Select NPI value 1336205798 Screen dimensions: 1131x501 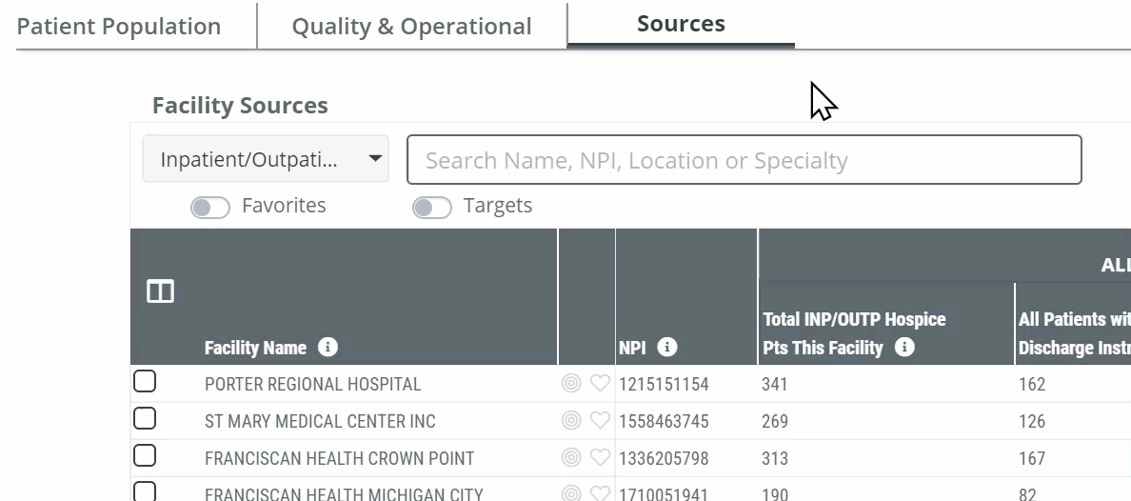pos(664,458)
